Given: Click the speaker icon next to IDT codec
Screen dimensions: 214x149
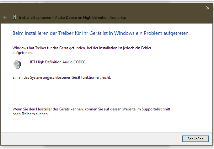Looking at the screenshot, I should (x=17, y=64).
